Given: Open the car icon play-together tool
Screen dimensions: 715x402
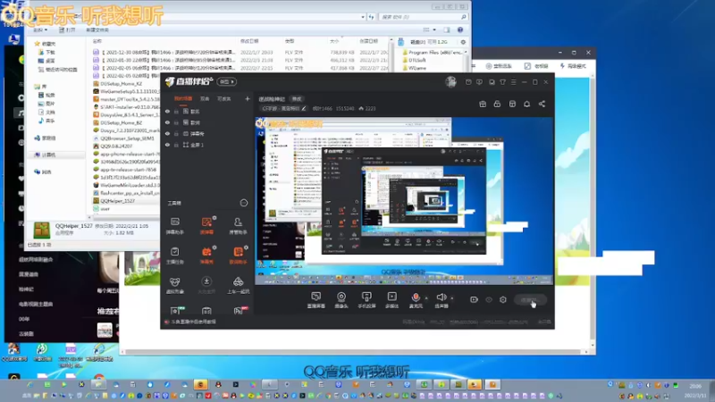Looking at the screenshot, I should click(238, 285).
